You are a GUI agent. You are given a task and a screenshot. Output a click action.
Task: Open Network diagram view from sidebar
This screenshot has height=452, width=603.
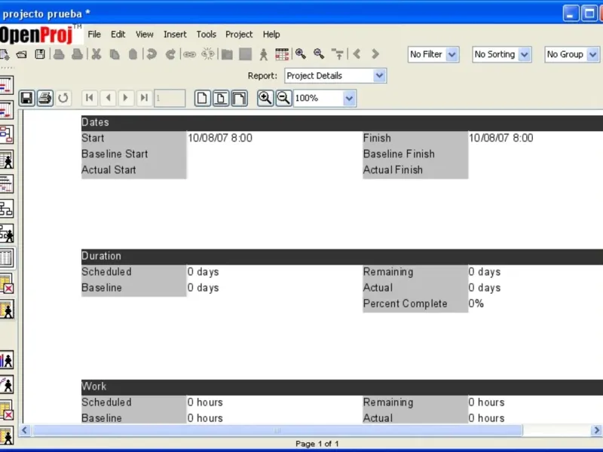click(x=6, y=135)
